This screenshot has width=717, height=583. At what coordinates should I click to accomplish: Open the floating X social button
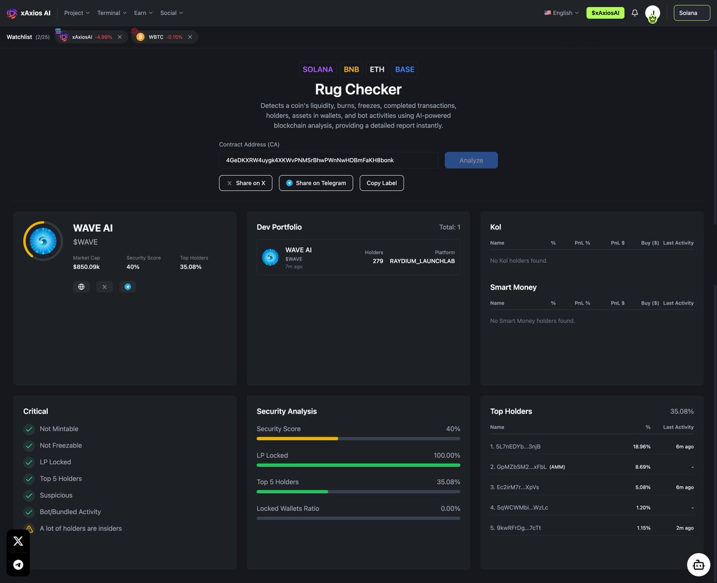coord(18,541)
